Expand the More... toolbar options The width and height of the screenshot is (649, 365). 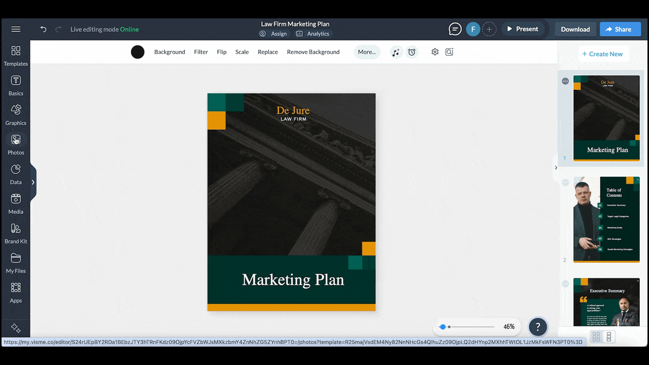click(x=367, y=52)
